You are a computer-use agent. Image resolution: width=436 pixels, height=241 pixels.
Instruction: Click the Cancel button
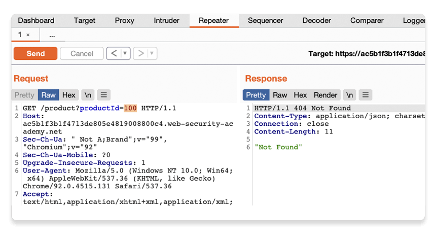coord(82,53)
